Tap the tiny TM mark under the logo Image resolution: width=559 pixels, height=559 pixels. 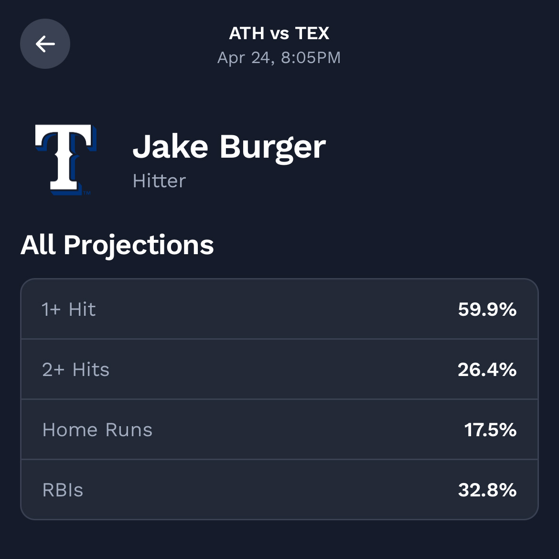[87, 193]
